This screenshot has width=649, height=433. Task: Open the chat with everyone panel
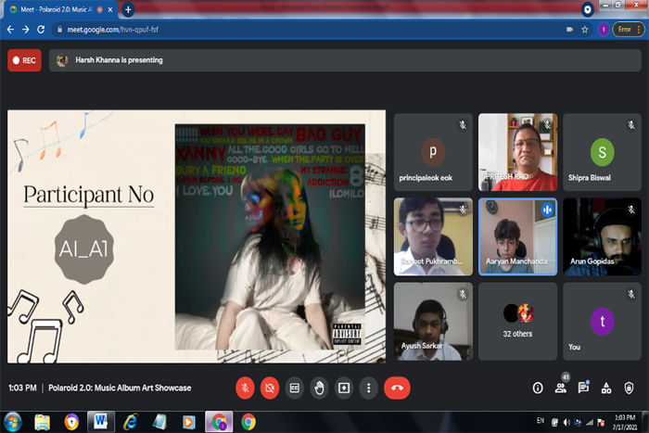583,388
